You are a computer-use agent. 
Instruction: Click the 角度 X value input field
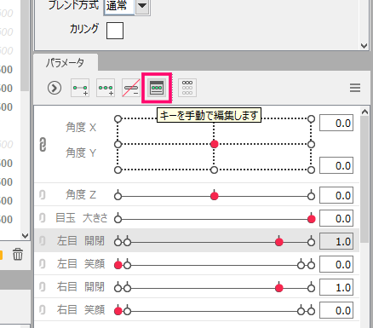click(x=336, y=123)
